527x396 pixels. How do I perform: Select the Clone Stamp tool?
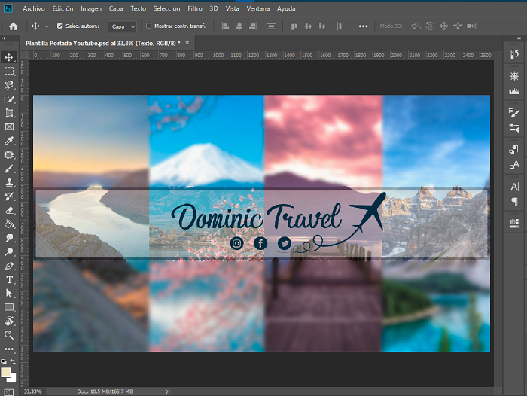(9, 182)
